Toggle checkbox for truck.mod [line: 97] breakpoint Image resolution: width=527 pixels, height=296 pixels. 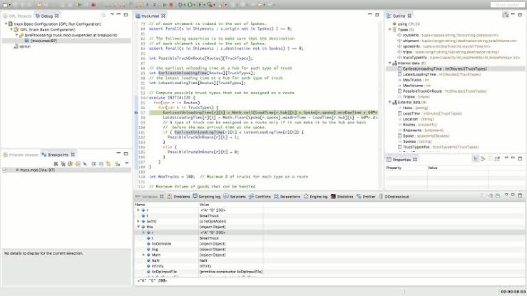click(x=5, y=170)
